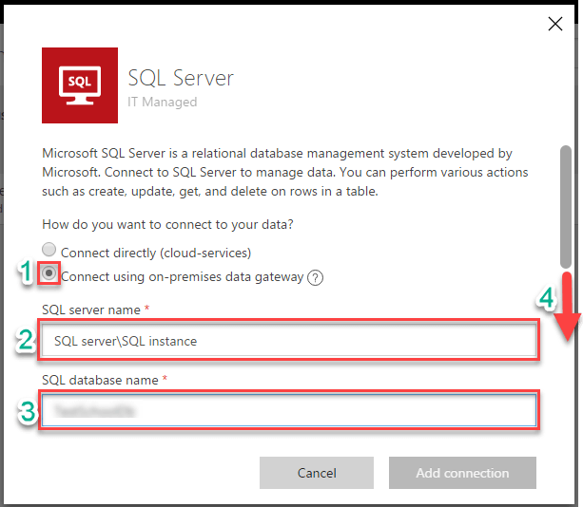Click the red downward arrow annotation
The width and height of the screenshot is (583, 507).
coord(565,309)
